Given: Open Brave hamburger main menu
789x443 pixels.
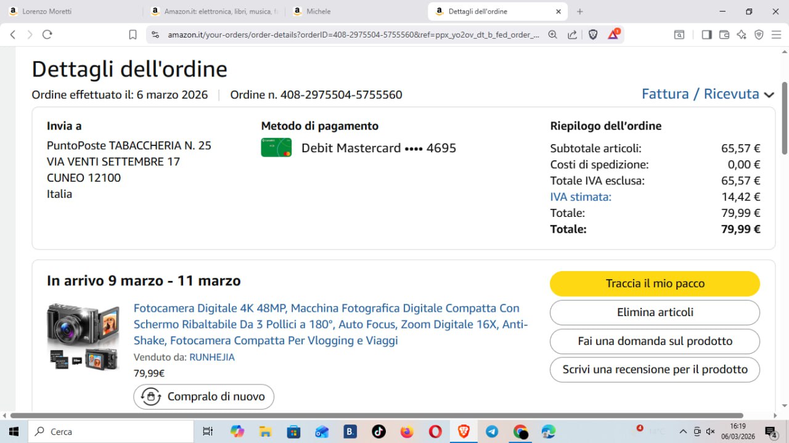Looking at the screenshot, I should [x=776, y=35].
